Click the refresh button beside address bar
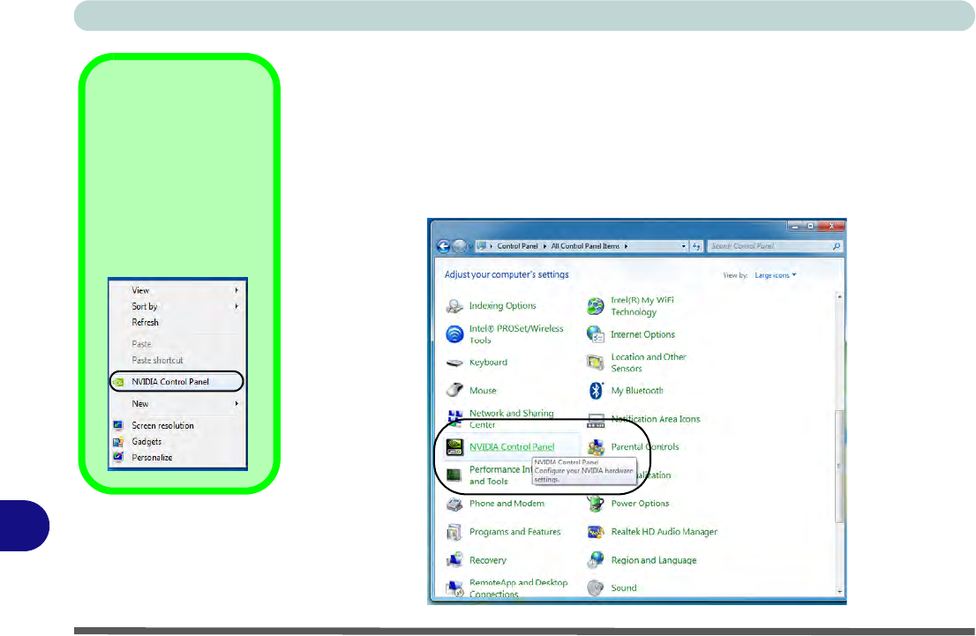The width and height of the screenshot is (976, 636). coord(696,246)
